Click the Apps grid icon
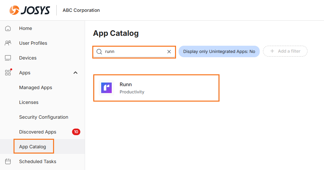Screen dimensions: 324x170 (8, 73)
